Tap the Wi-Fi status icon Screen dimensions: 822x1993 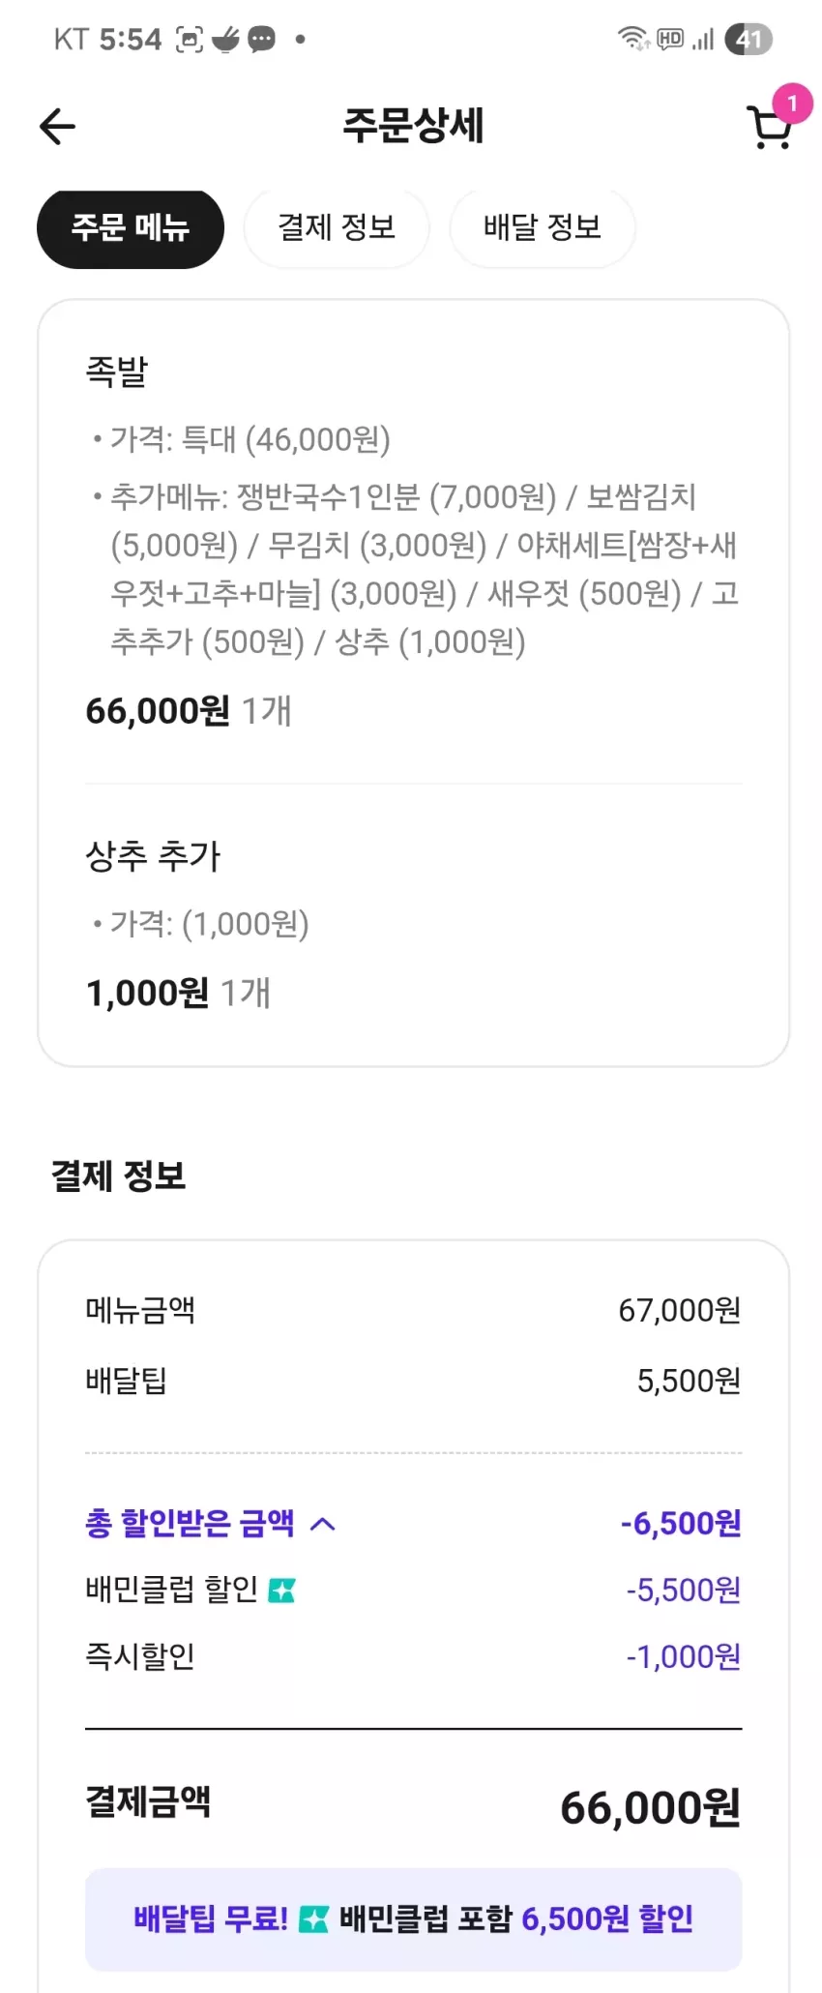633,39
